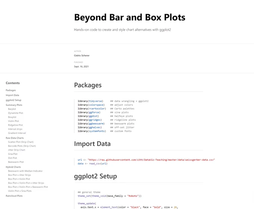Click the library(ggridges) code line
Screen dimensions: 254x209
click(107, 120)
